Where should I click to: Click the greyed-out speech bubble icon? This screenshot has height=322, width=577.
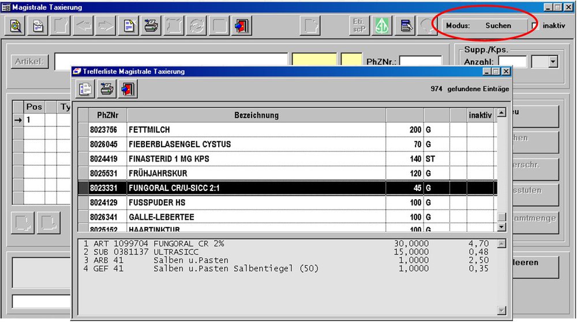click(x=427, y=26)
